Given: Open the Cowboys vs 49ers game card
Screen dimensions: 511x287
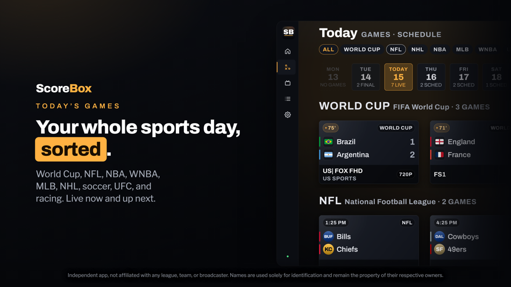Looking at the screenshot, I should [470, 240].
